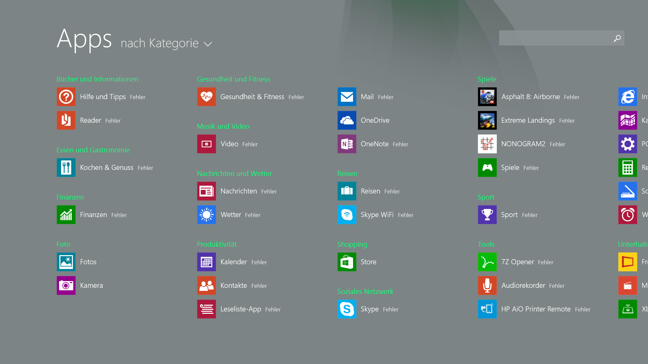Launch the Kontakte people icon
Image resolution: width=648 pixels, height=364 pixels.
click(x=206, y=285)
